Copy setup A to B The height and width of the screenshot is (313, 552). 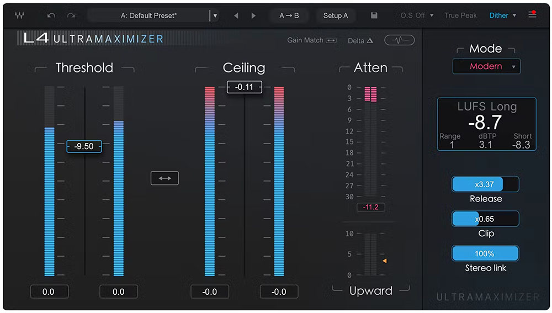tap(289, 15)
